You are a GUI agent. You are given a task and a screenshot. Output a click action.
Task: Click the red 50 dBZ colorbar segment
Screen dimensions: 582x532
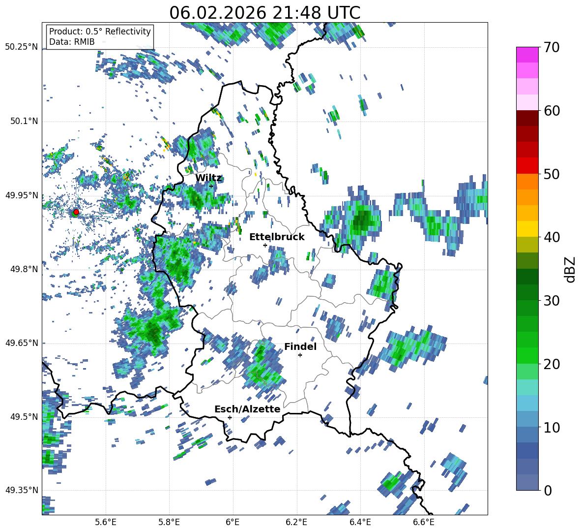527,165
